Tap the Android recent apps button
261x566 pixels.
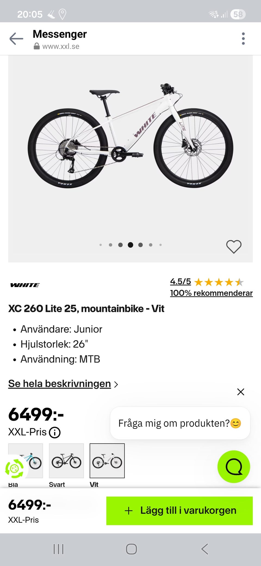tap(58, 549)
